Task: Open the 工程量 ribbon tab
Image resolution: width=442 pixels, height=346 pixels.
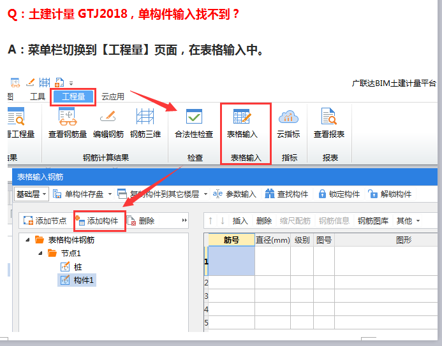Action: click(73, 97)
